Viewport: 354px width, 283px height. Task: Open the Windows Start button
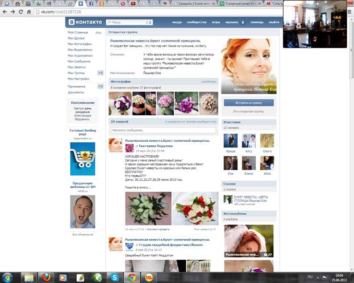point(7,277)
